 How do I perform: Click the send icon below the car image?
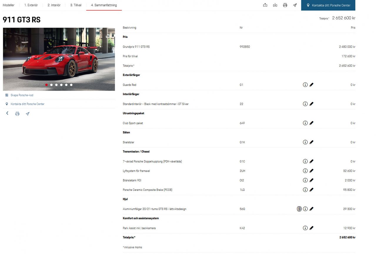click(x=27, y=114)
